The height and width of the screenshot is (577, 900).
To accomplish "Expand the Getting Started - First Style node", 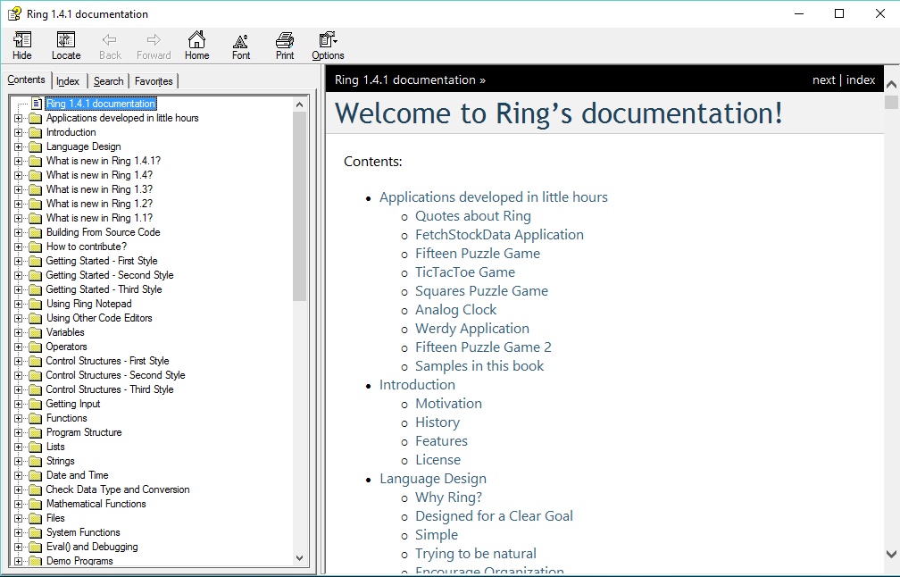I will coord(19,261).
